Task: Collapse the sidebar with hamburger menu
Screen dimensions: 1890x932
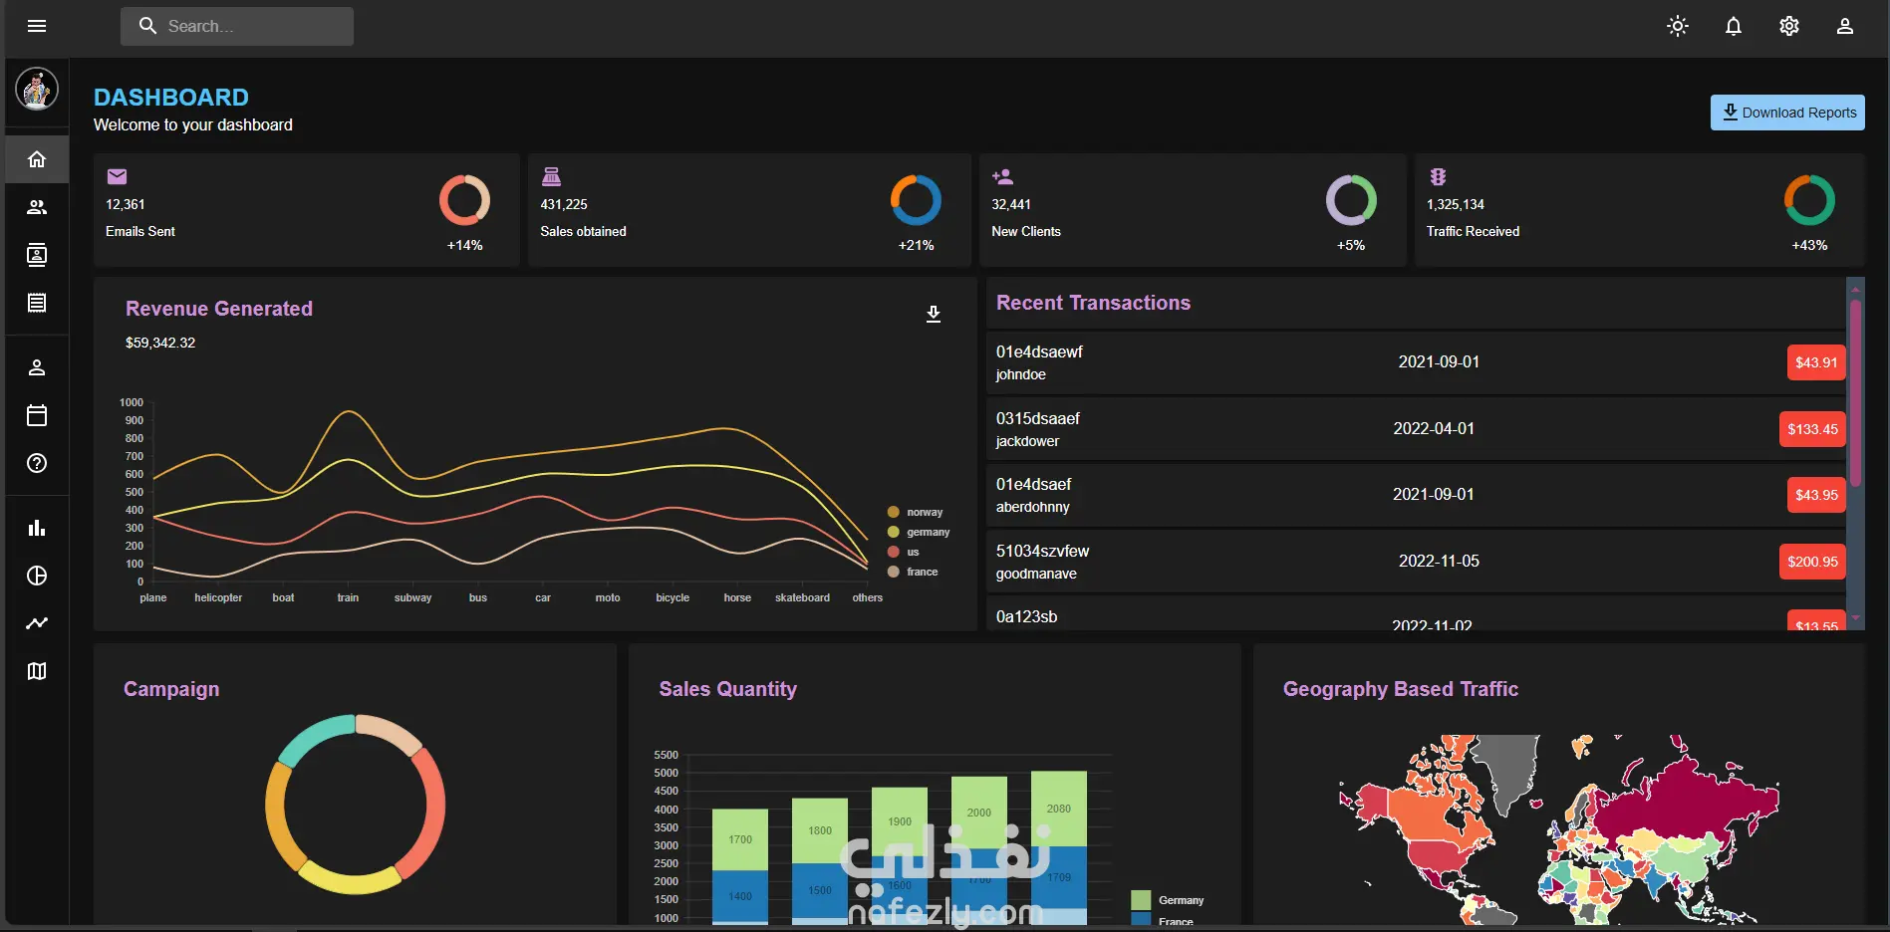Action: click(x=37, y=26)
